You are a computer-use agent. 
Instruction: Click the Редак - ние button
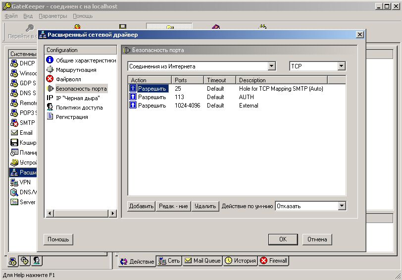click(173, 206)
